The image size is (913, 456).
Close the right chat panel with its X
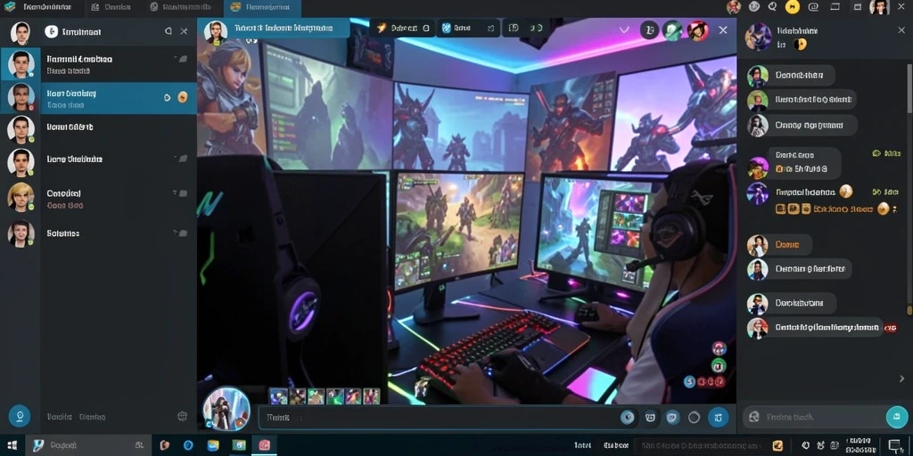point(901,30)
